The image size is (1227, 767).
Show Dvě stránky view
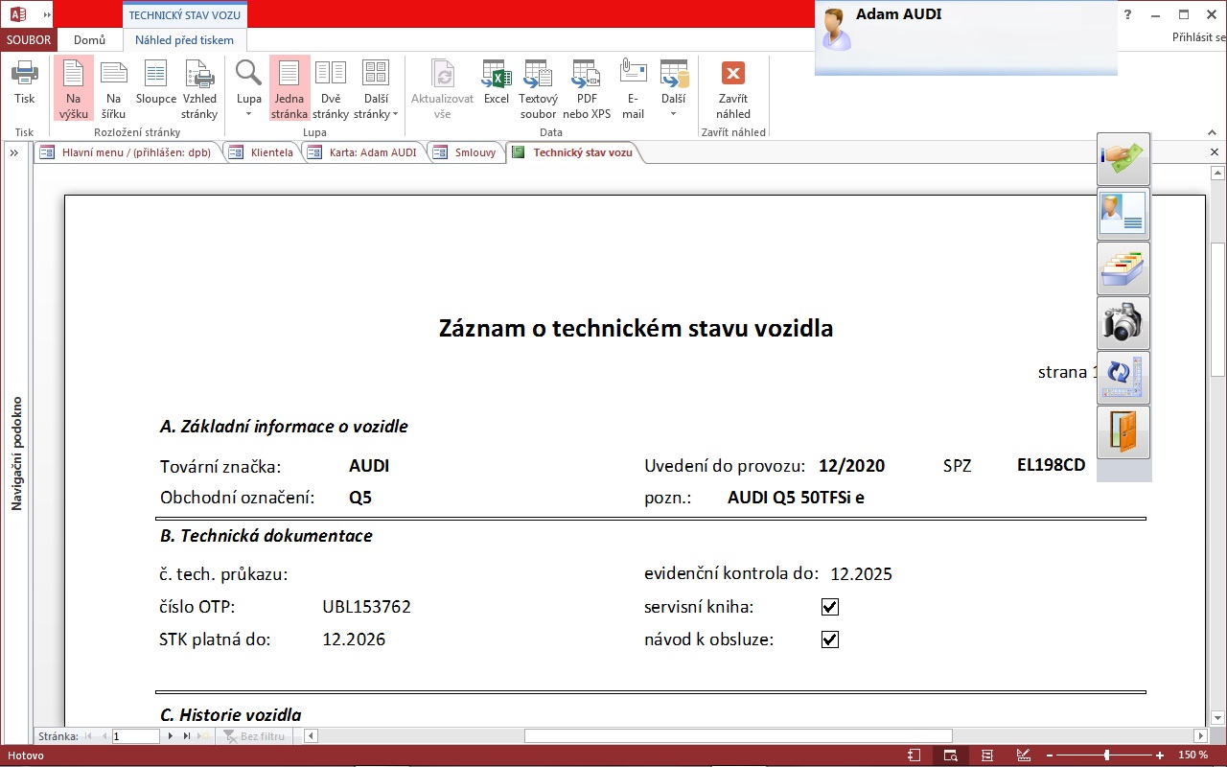point(331,88)
